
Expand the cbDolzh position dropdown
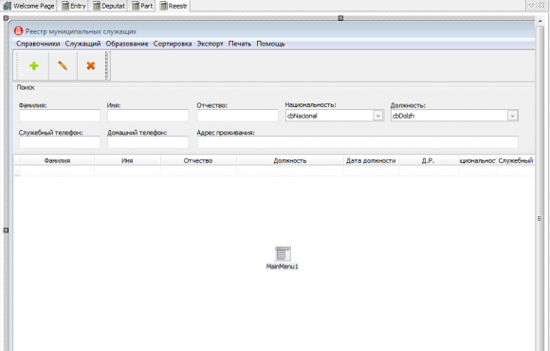pyautogui.click(x=512, y=116)
